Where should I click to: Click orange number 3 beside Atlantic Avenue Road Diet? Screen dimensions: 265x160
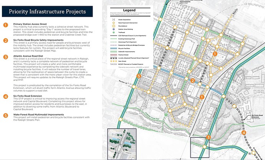click(x=6, y=57)
